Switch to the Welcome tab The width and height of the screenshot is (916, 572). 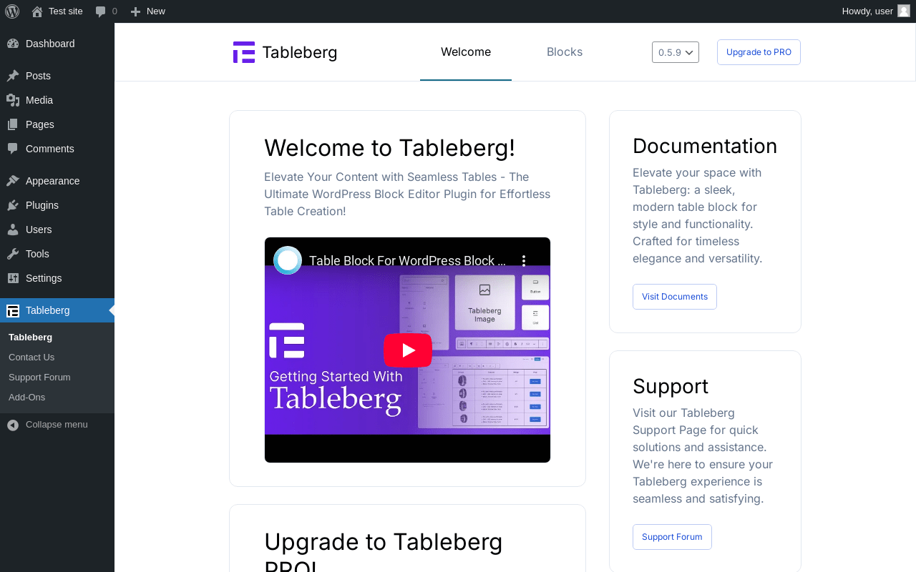(x=466, y=52)
